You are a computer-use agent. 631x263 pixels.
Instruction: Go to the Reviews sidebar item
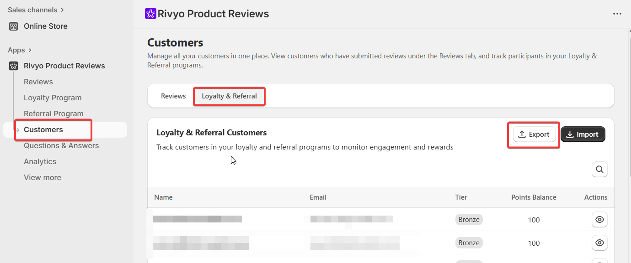[x=38, y=82]
